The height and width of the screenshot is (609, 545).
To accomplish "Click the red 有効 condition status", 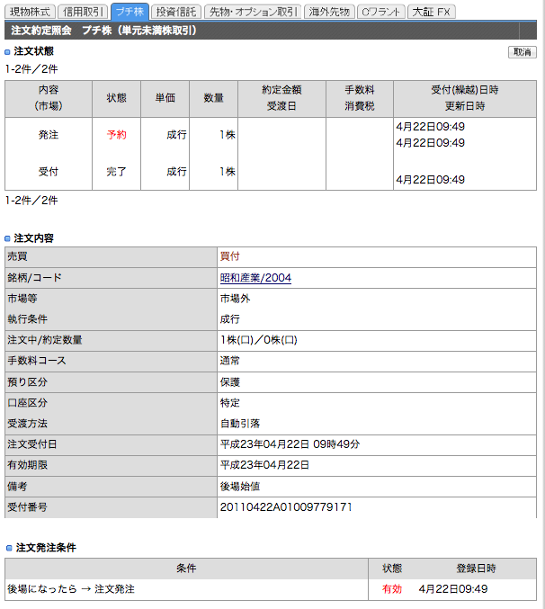I will (x=392, y=589).
